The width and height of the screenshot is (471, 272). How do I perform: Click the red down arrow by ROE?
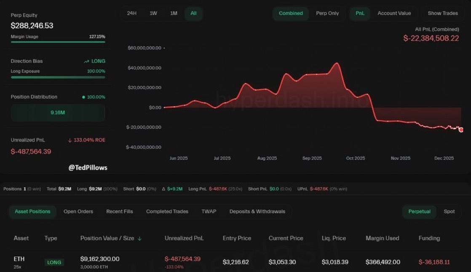(70, 140)
